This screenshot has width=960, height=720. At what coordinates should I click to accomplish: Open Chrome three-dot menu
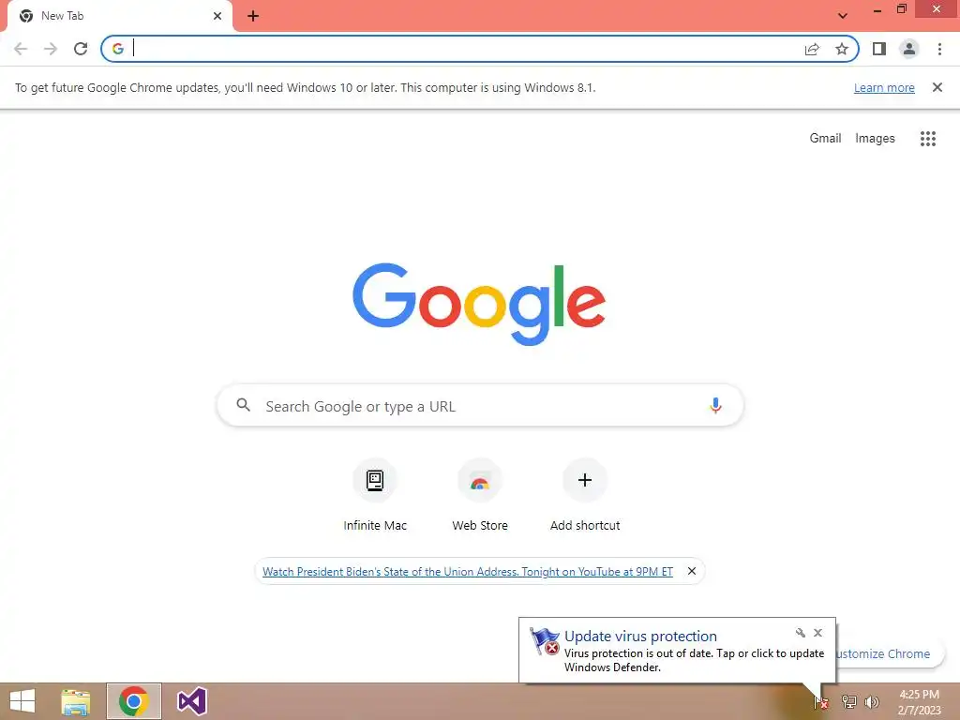939,49
